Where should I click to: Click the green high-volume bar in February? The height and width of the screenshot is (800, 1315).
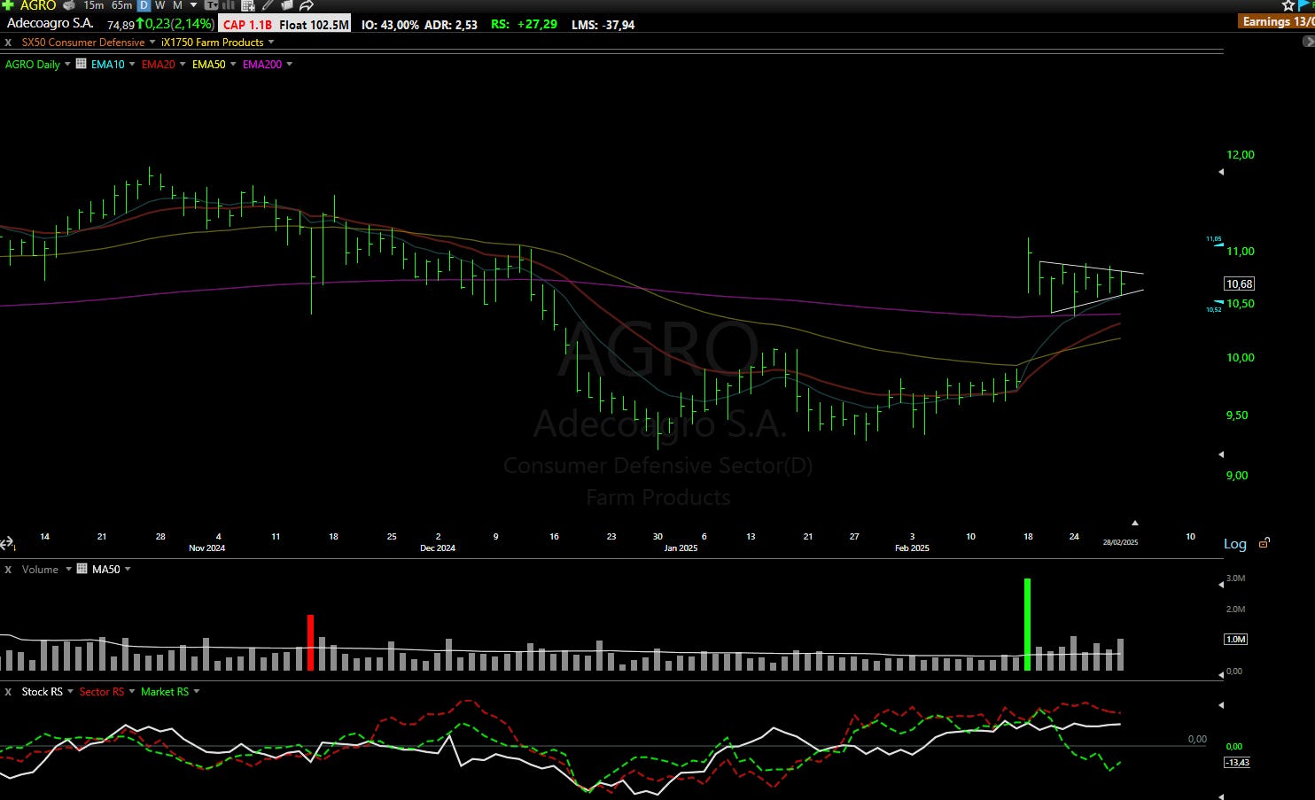coord(1027,624)
